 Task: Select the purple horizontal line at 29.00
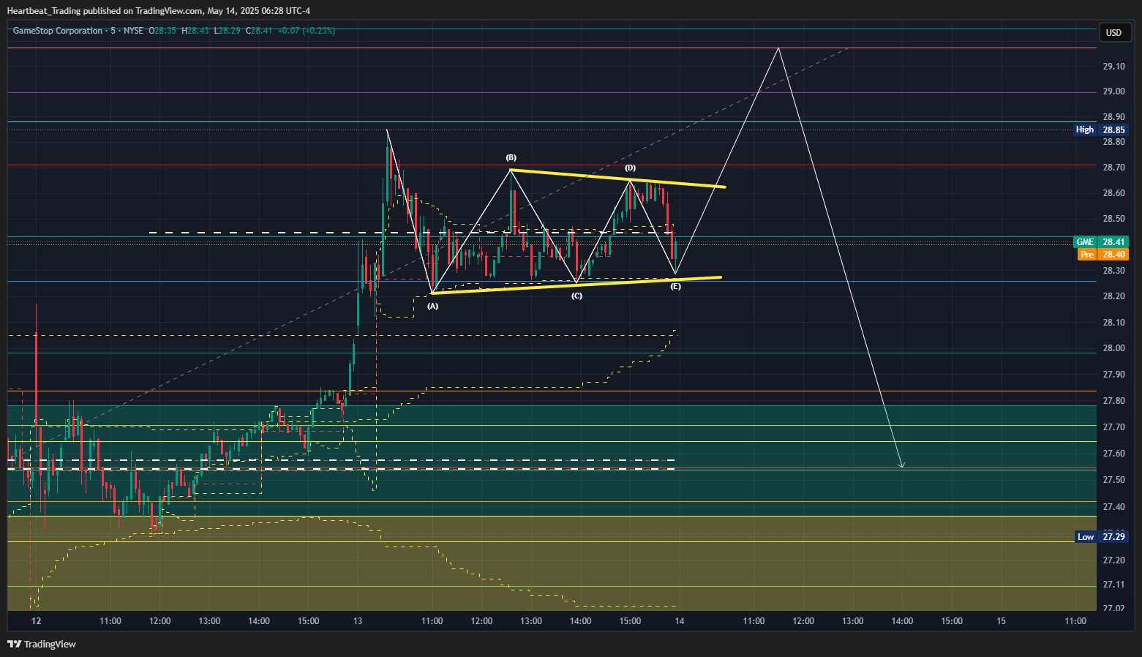click(552, 92)
